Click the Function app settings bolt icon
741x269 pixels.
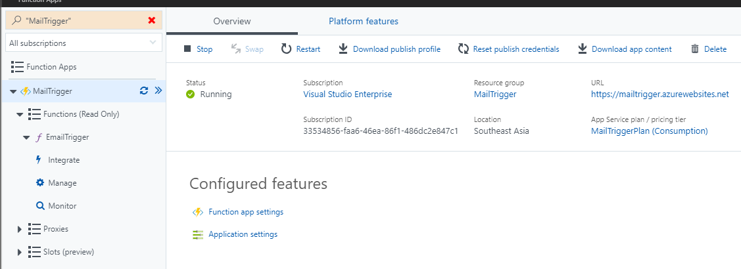[197, 212]
